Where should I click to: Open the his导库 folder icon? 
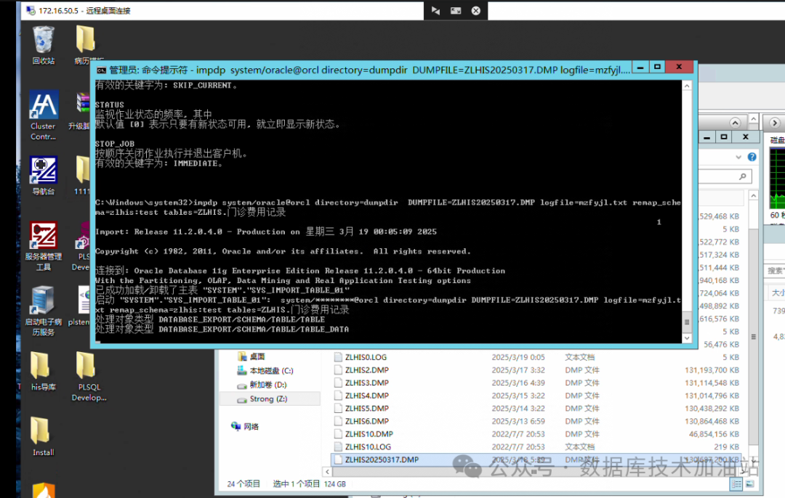[43, 372]
